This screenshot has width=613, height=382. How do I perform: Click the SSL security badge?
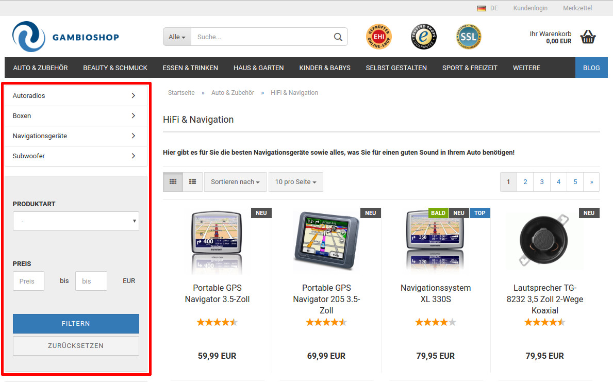pyautogui.click(x=468, y=37)
